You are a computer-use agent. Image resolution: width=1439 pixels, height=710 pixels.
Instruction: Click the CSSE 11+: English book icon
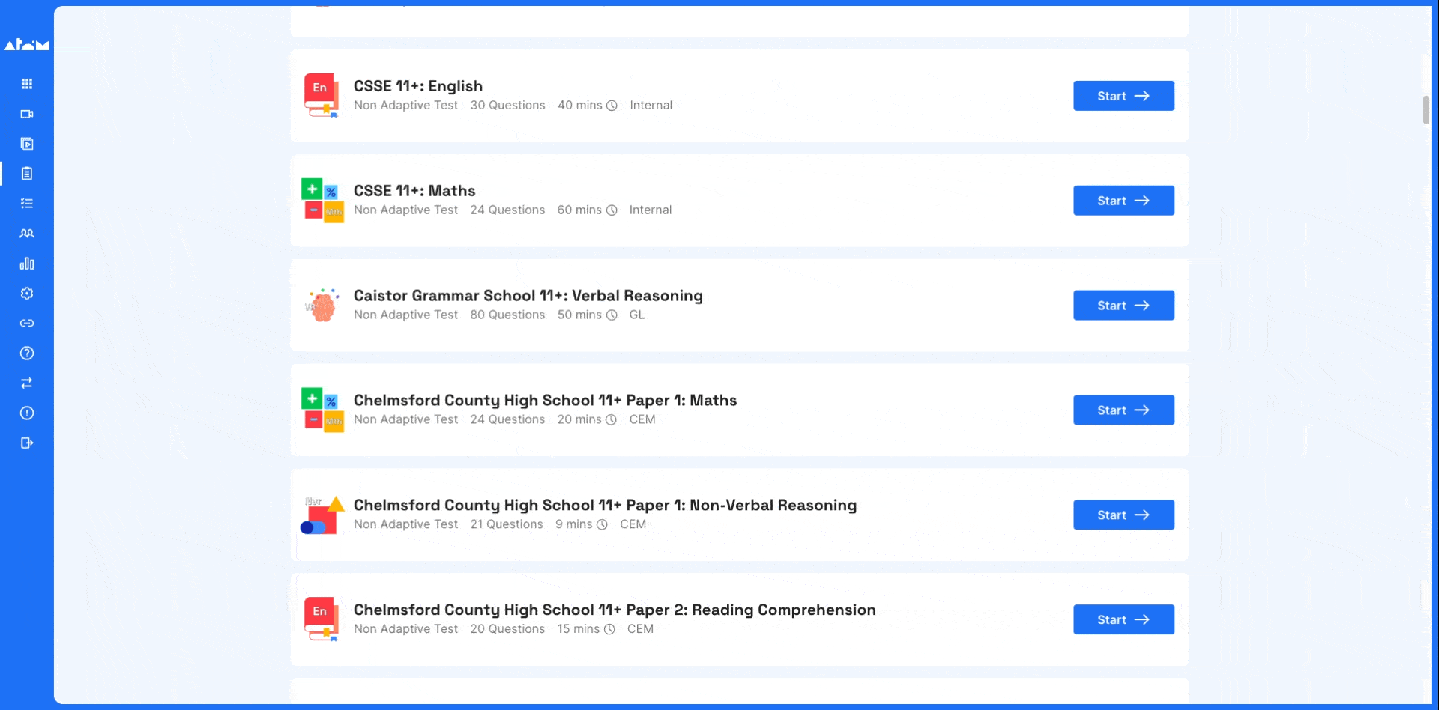(322, 96)
